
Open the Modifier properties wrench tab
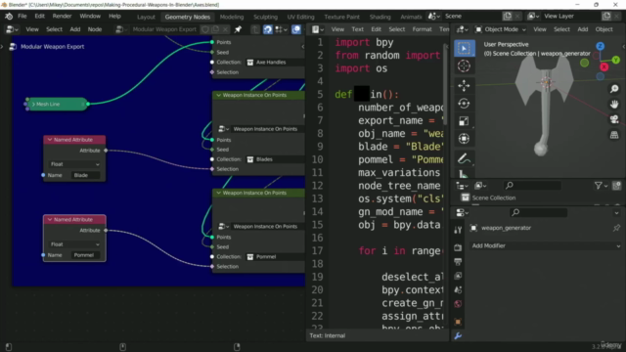(x=458, y=336)
